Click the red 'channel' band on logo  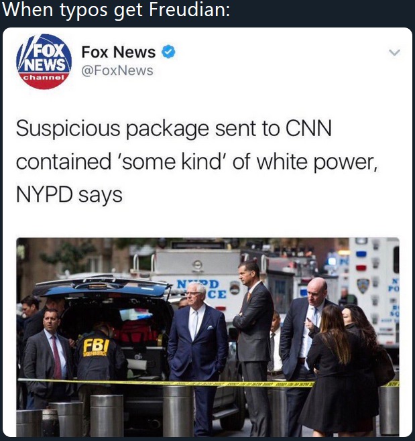pyautogui.click(x=44, y=77)
